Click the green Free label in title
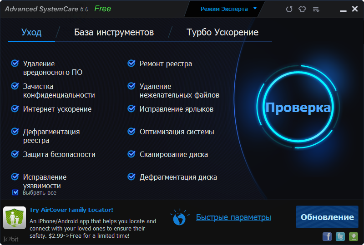Screen dimensions: 364x245 (x=103, y=9)
